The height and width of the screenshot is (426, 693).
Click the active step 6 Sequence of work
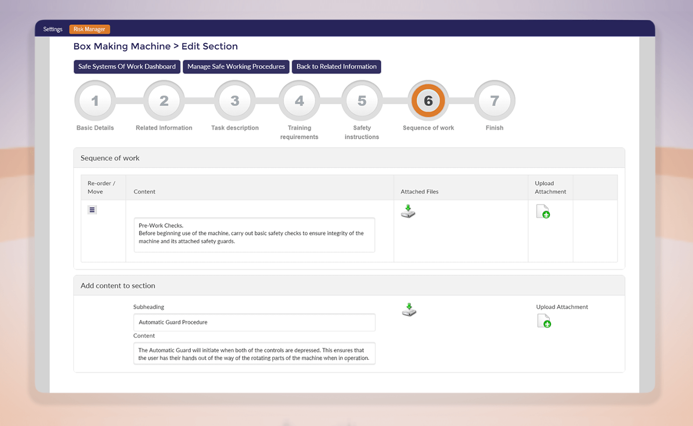pyautogui.click(x=428, y=100)
